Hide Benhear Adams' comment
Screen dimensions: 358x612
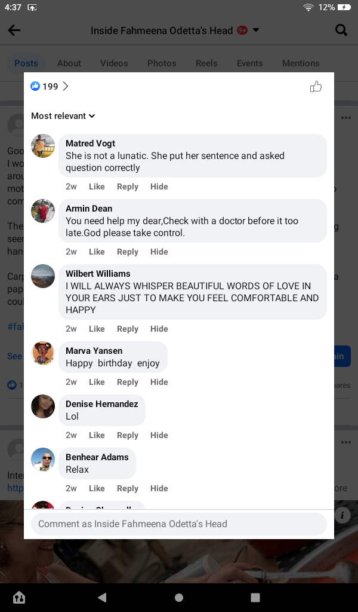[159, 488]
